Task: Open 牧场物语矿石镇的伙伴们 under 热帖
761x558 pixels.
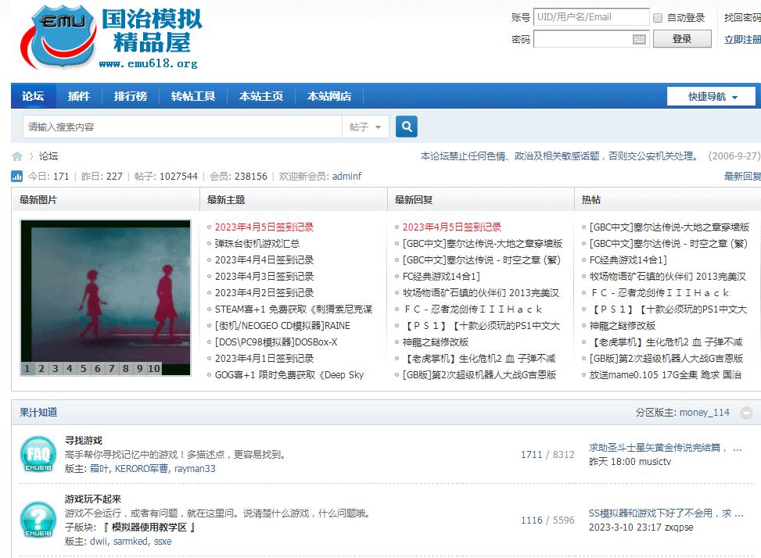Action: 667,277
